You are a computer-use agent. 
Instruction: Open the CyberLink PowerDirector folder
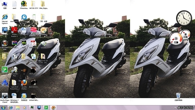[14, 83]
